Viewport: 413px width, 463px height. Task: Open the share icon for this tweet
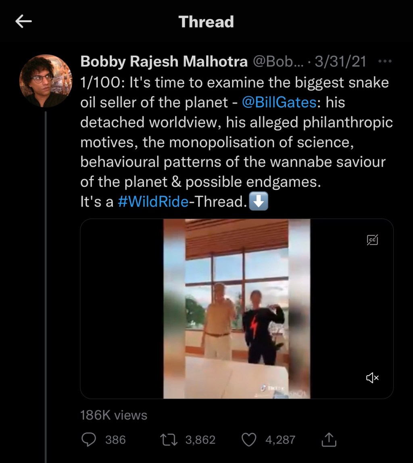click(x=329, y=440)
